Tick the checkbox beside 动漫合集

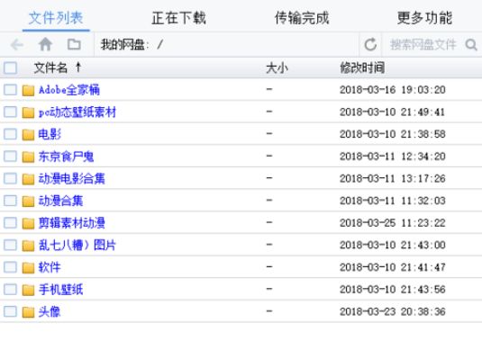coord(10,201)
